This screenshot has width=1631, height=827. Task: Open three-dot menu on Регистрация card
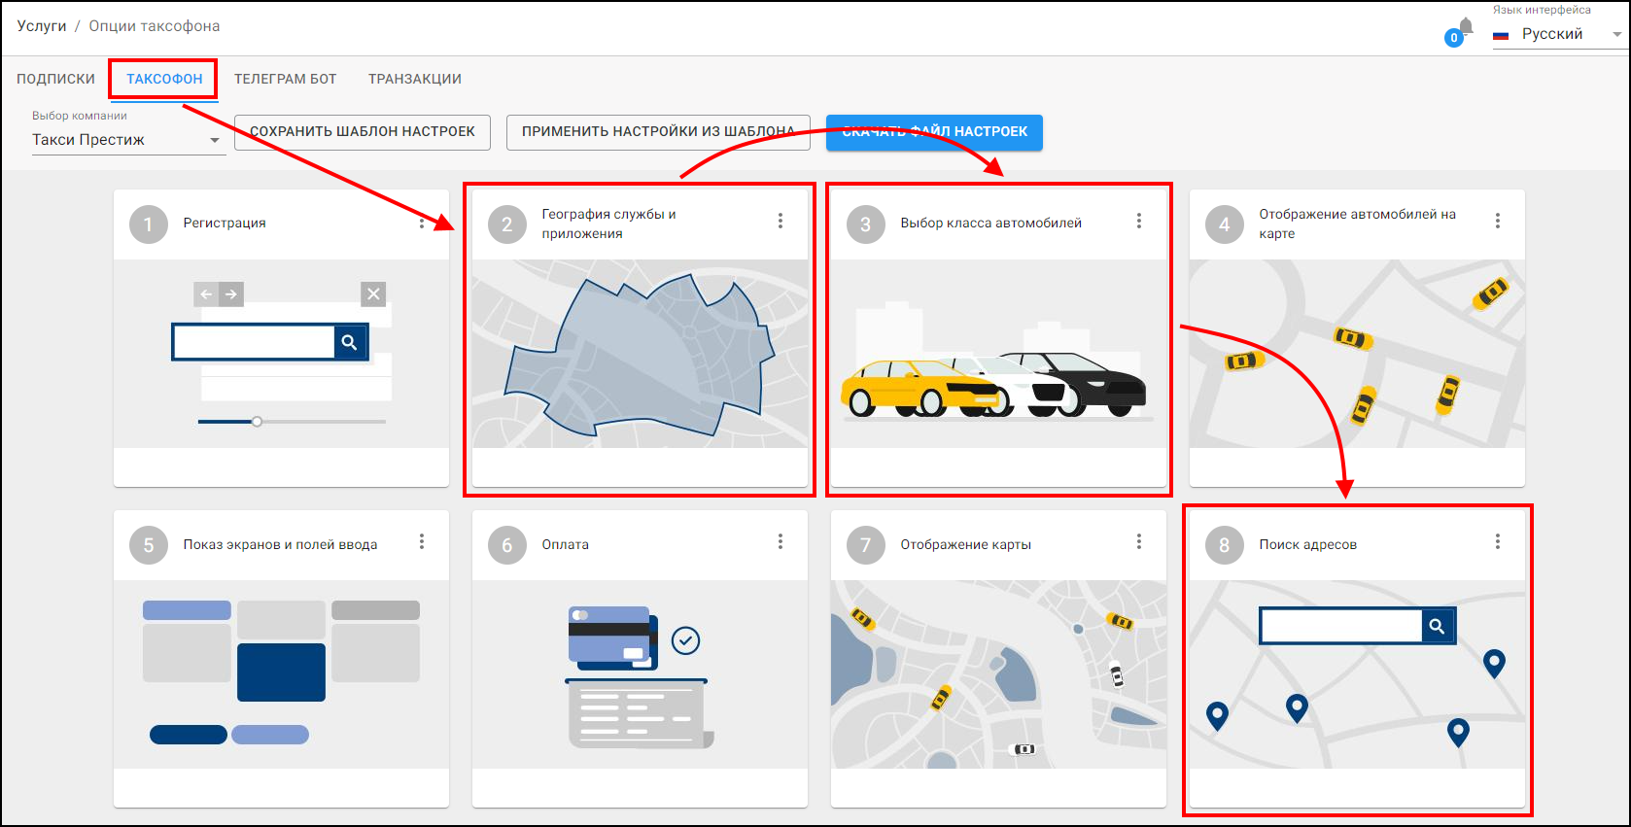pos(422,223)
